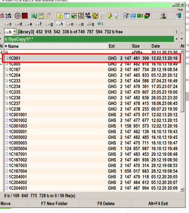Viewport: 189px width, 213px height.
Task: Open directory history dropdown arrow
Action: coord(182,39)
